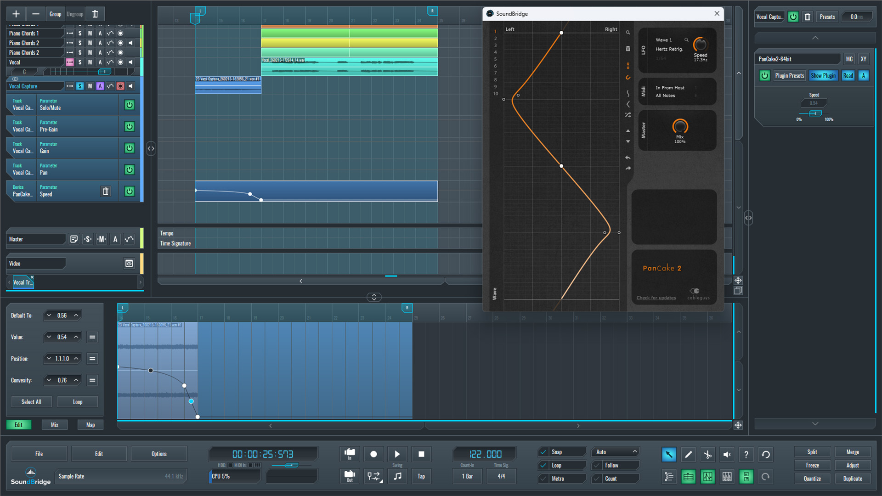Click the PanCake randomize shuffle icon

click(628, 115)
